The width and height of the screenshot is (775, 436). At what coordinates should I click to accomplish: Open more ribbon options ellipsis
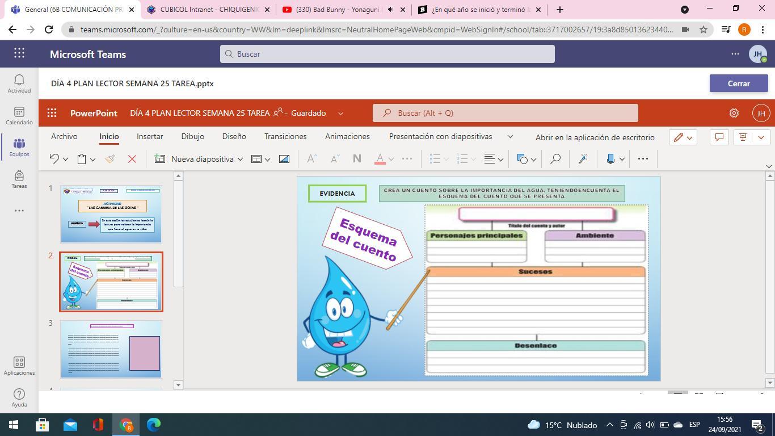coord(643,159)
